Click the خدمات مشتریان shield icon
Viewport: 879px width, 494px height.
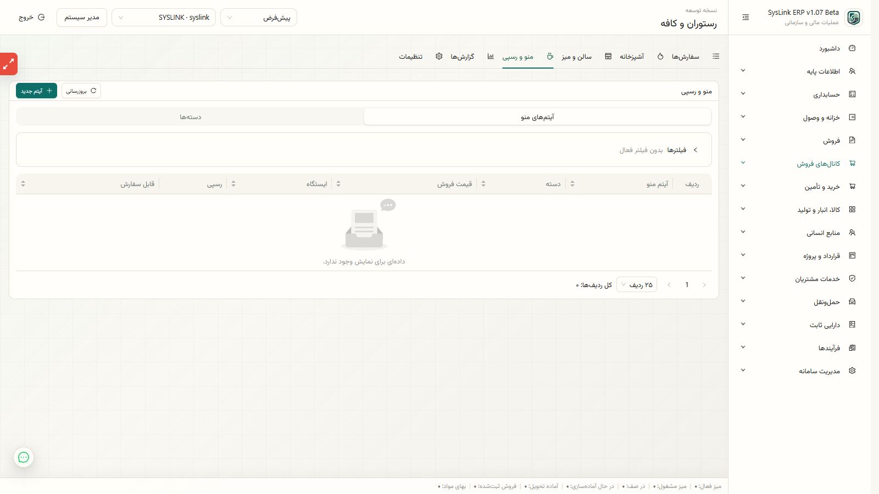click(x=852, y=279)
